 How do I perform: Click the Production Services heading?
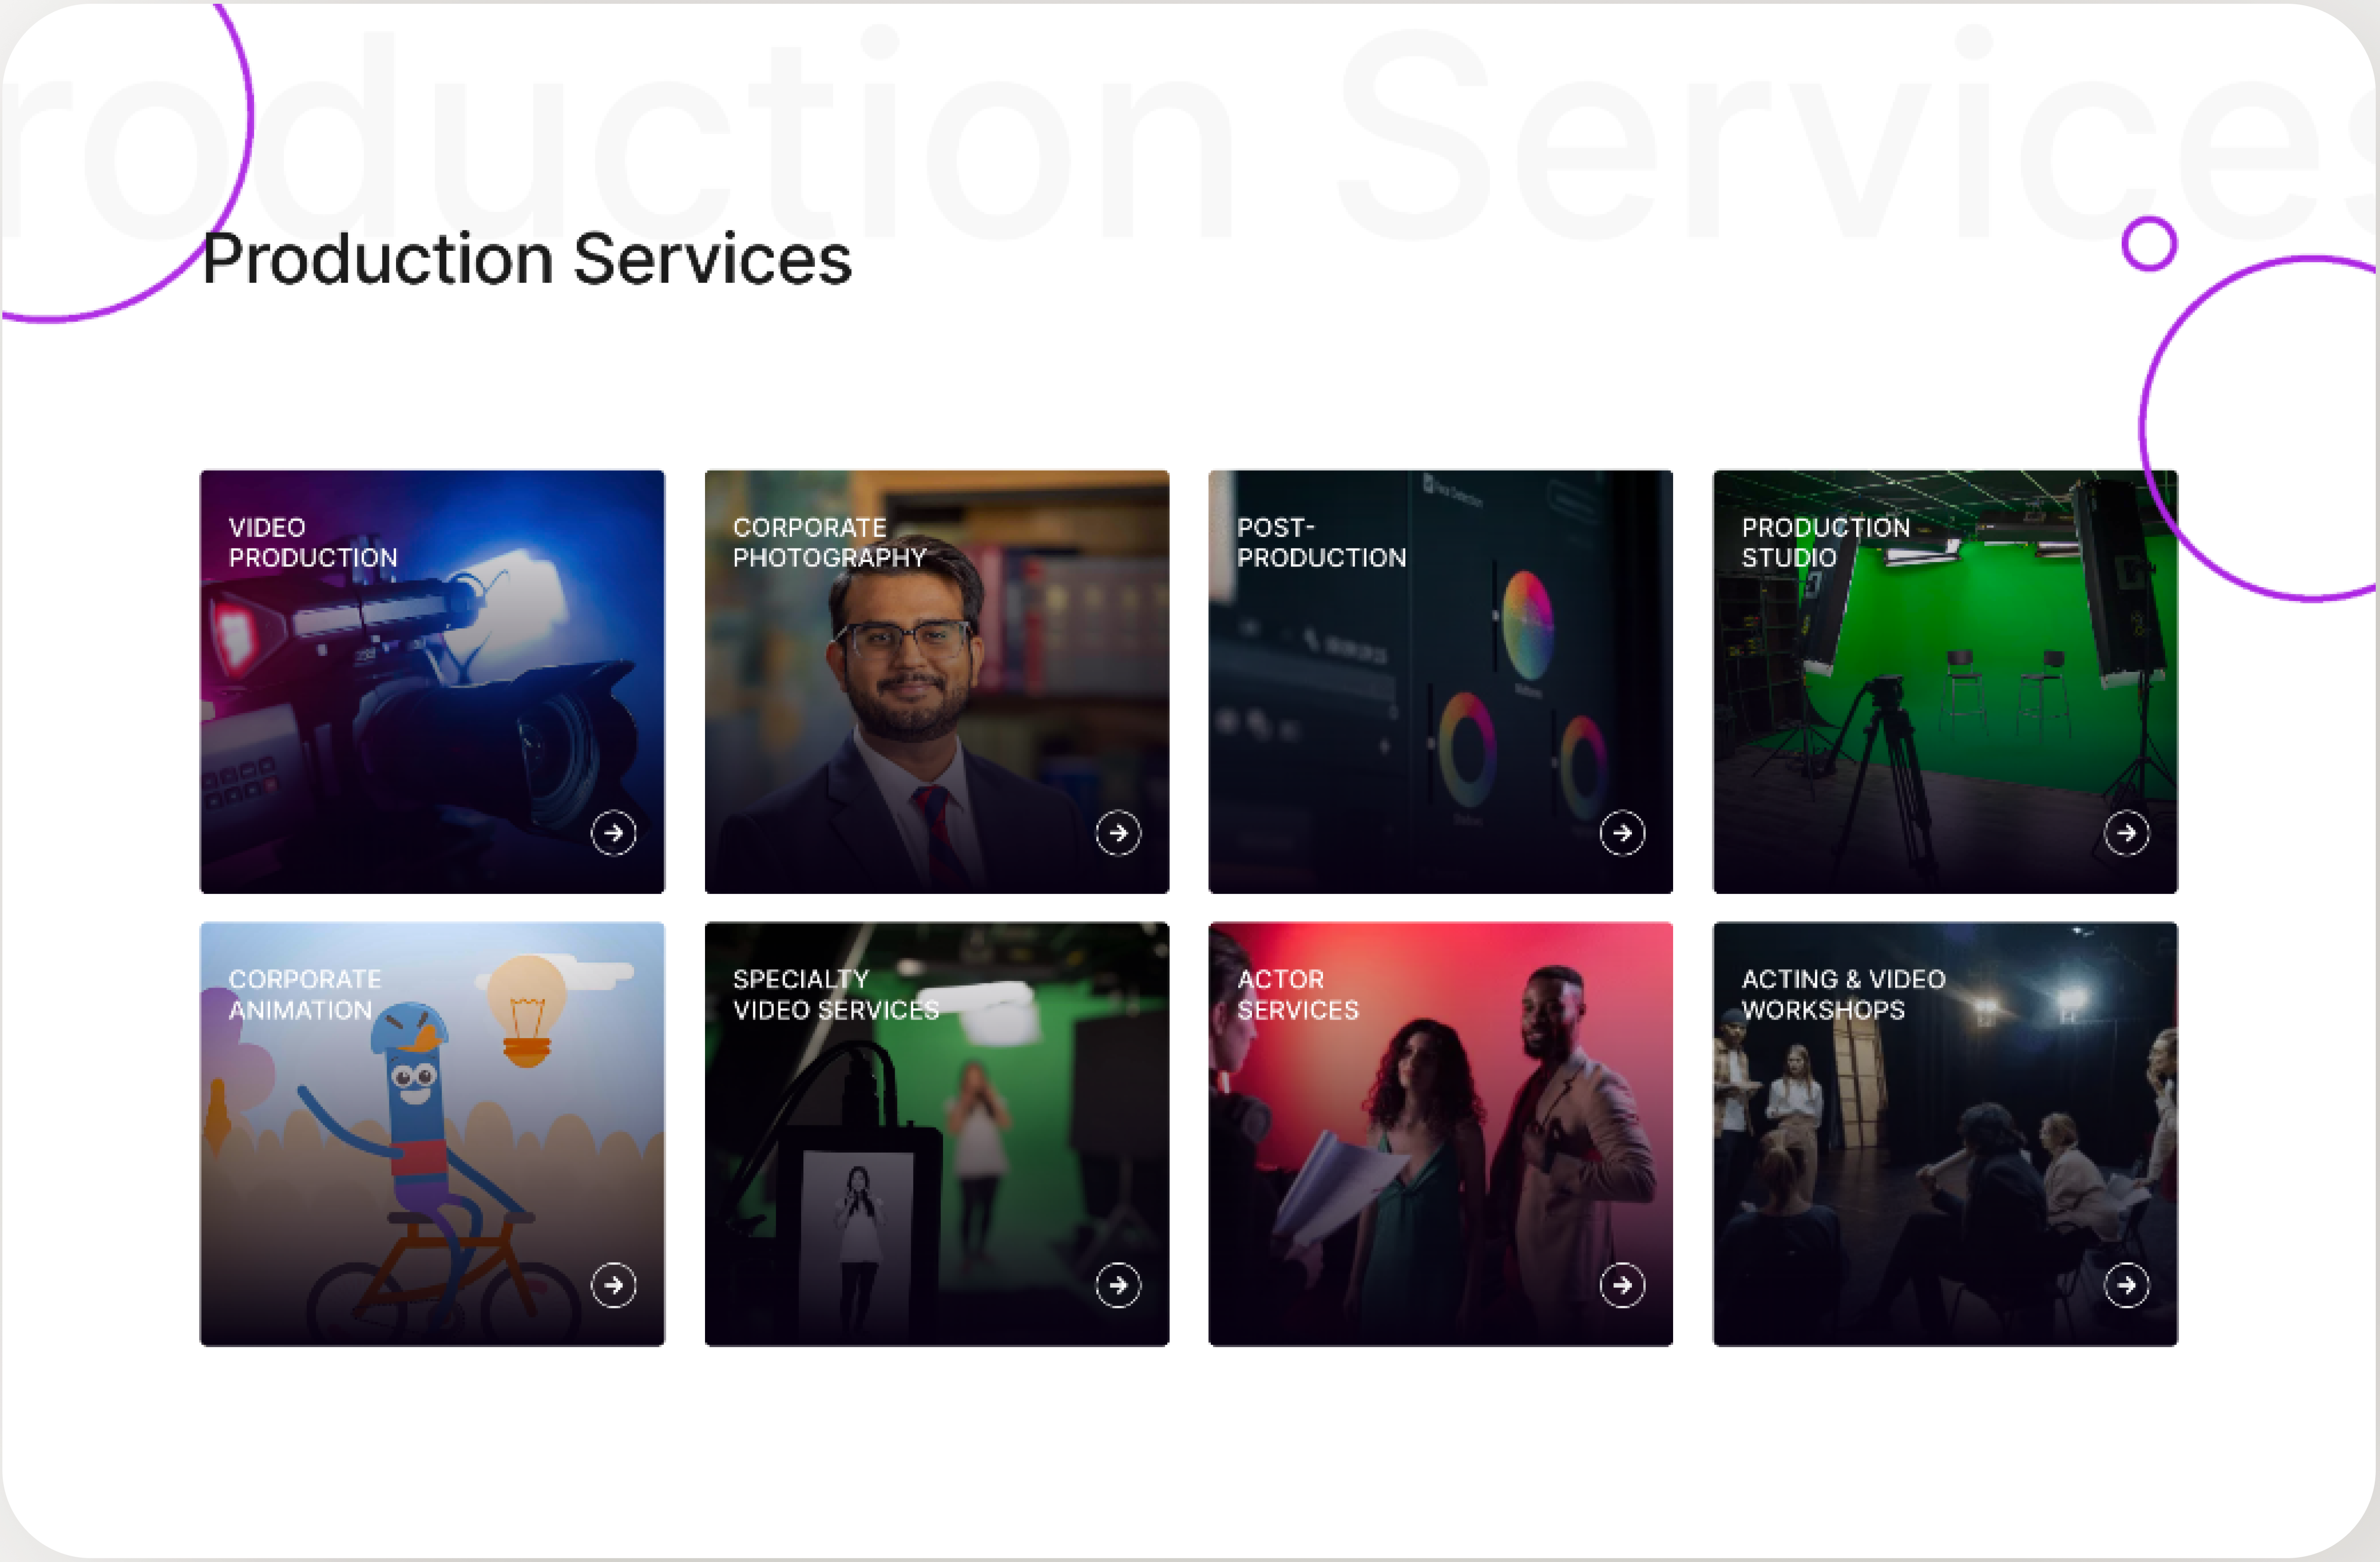527,259
